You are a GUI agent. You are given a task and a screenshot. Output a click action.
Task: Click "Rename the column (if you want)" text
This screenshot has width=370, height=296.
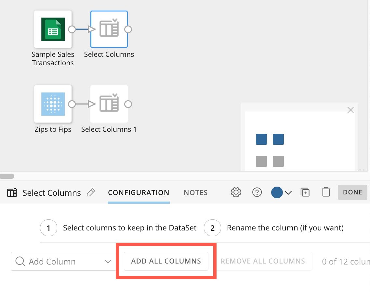pyautogui.click(x=285, y=228)
